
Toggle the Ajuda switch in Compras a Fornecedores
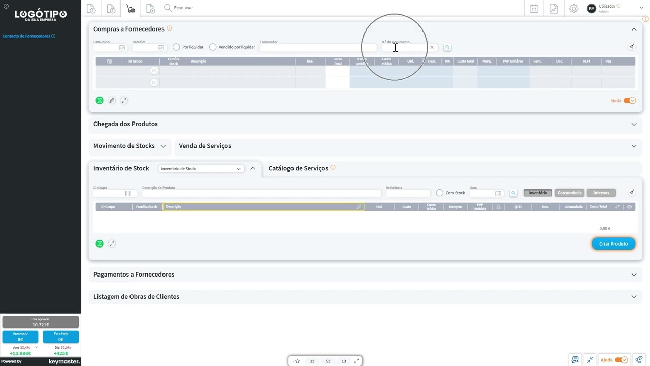click(630, 101)
